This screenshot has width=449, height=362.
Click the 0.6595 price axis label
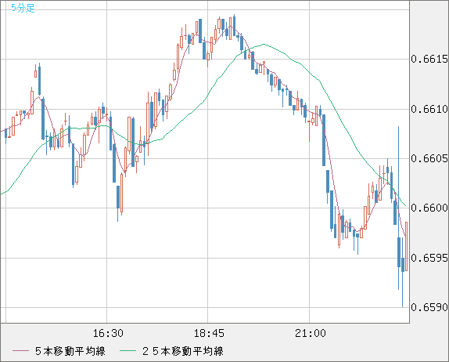(429, 258)
